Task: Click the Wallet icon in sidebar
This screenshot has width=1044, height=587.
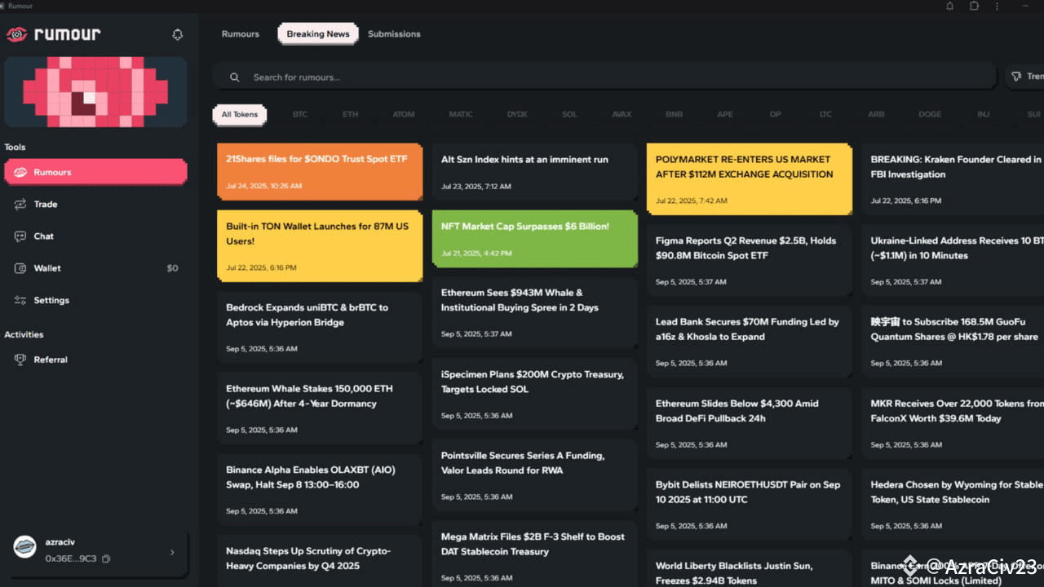Action: tap(20, 268)
